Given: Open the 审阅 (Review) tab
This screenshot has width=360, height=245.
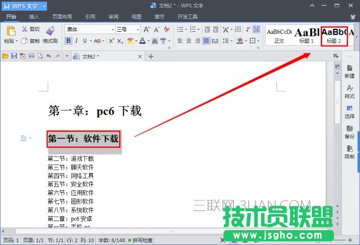Looking at the screenshot, I should tap(113, 17).
